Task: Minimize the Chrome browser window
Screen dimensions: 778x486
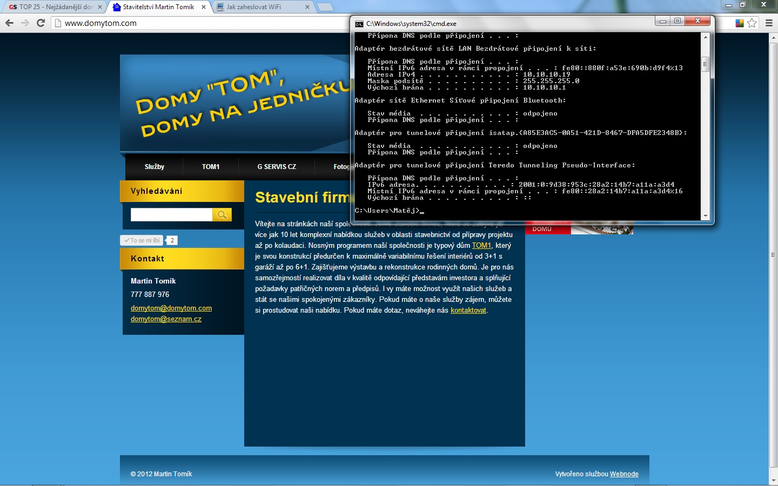Action: coord(729,5)
